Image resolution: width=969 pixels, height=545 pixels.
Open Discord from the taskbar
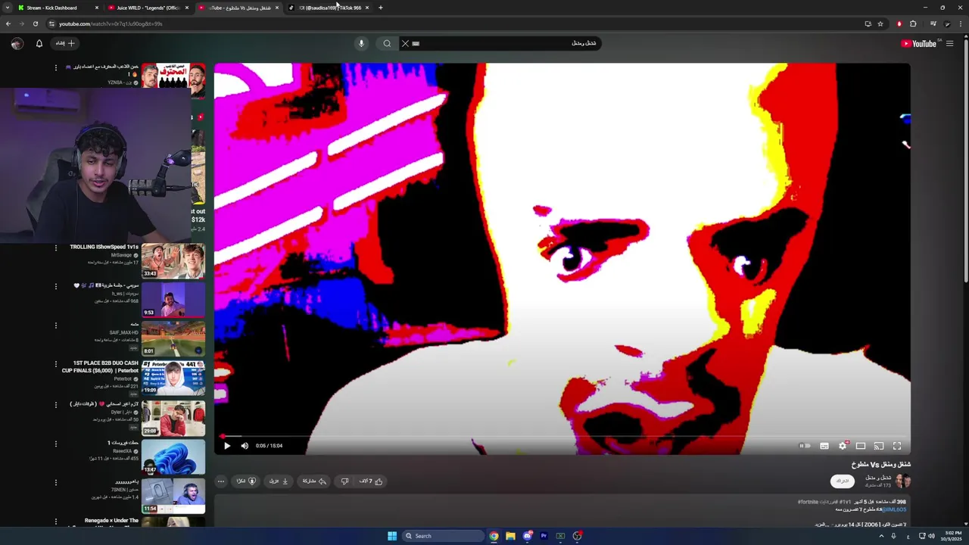tap(527, 536)
